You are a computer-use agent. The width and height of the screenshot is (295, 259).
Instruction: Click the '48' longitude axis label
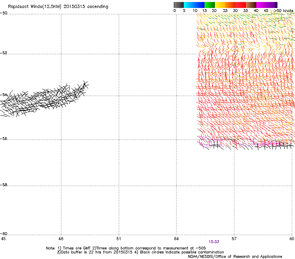click(x=61, y=239)
